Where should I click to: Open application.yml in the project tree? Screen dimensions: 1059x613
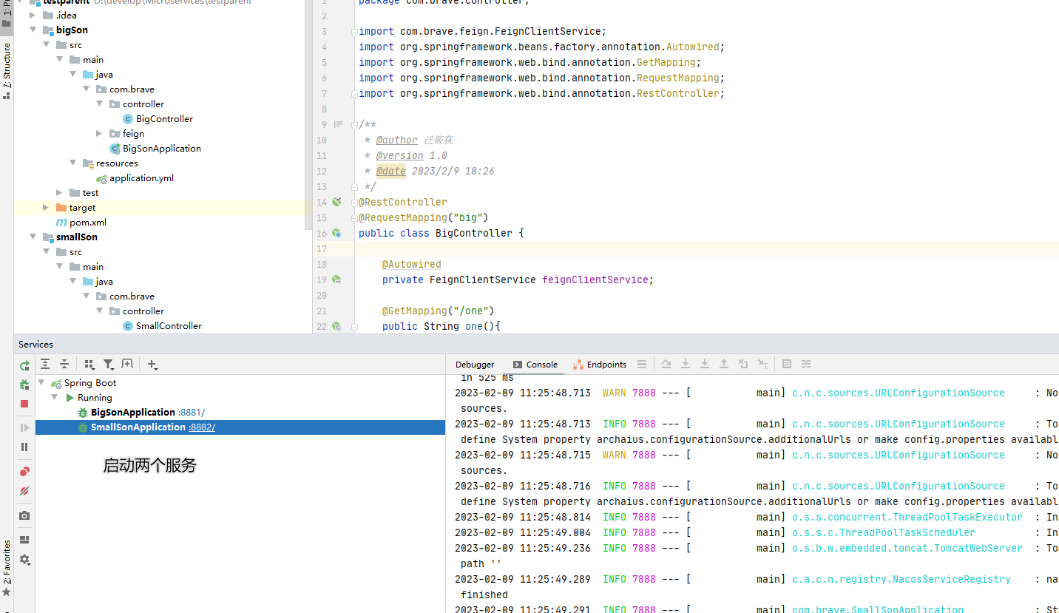coord(141,178)
